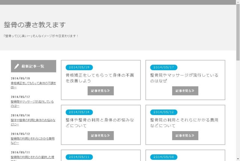This screenshot has width=240, height=161.
Task: Select the 最新記事一覧 sidebar header
Action: point(33,66)
